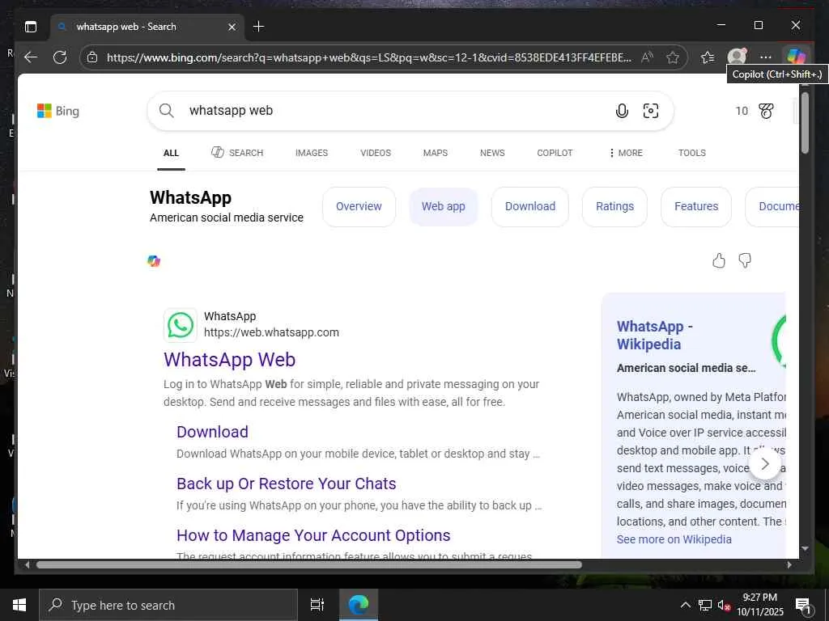The image size is (829, 621).
Task: Give thumbs up feedback
Action: (719, 260)
